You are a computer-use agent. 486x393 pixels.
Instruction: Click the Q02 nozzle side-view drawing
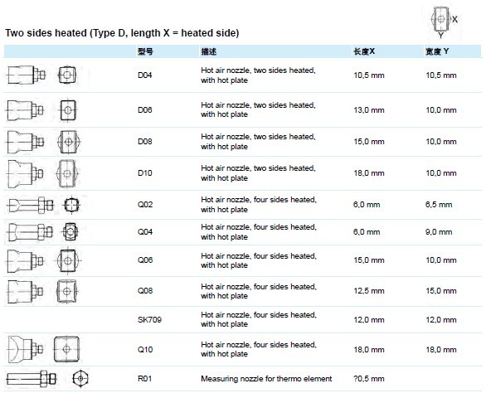(30, 205)
